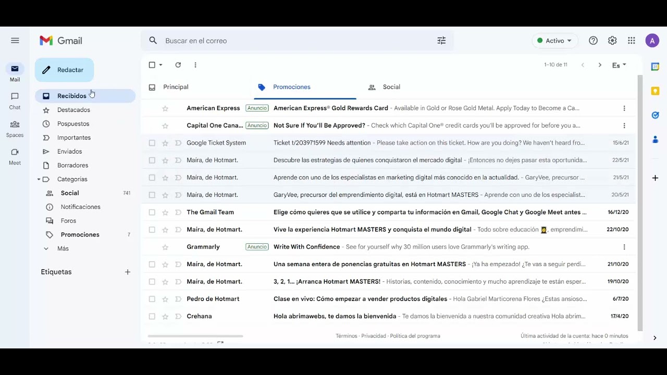Image resolution: width=667 pixels, height=375 pixels.
Task: Star the Crehana email
Action: pyautogui.click(x=165, y=317)
